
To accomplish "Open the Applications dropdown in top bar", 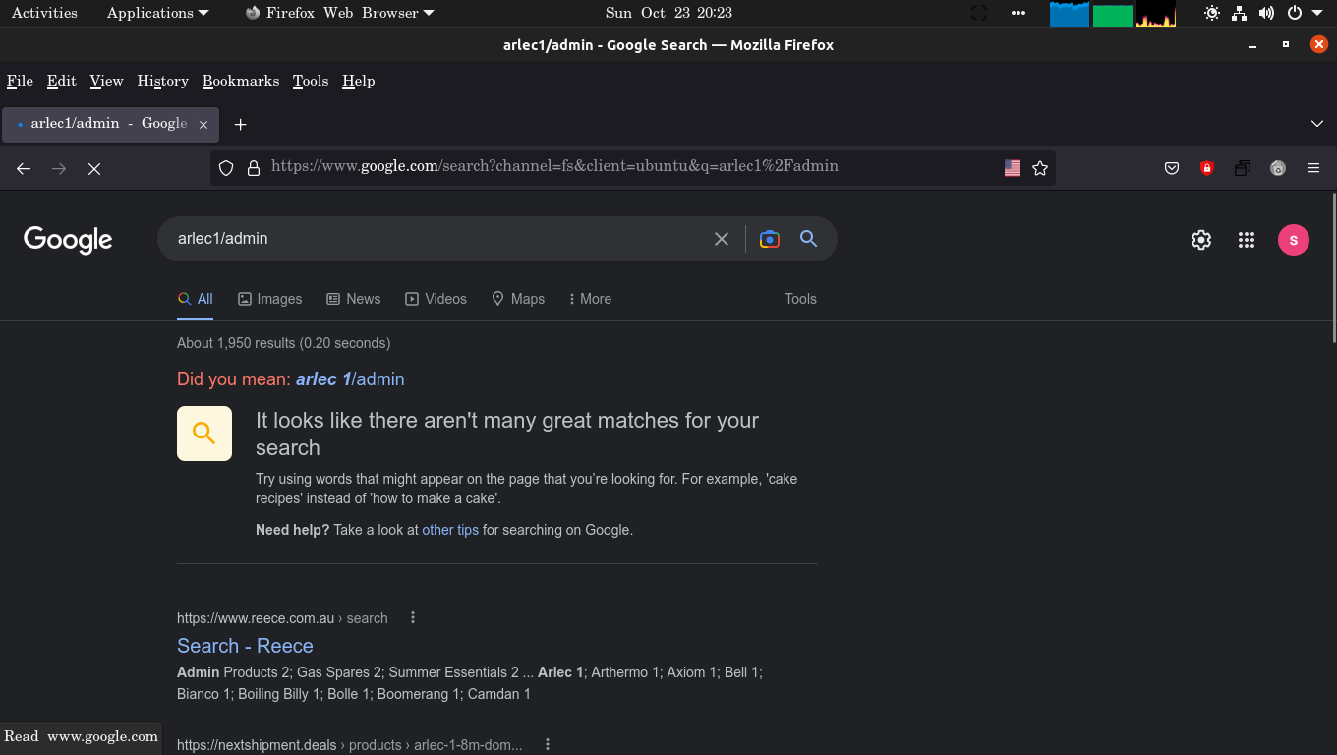I will pos(157,13).
